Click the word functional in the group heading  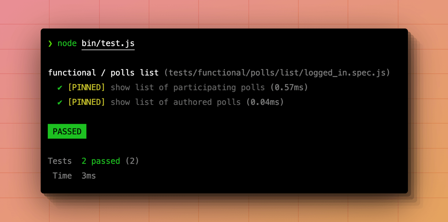click(72, 73)
